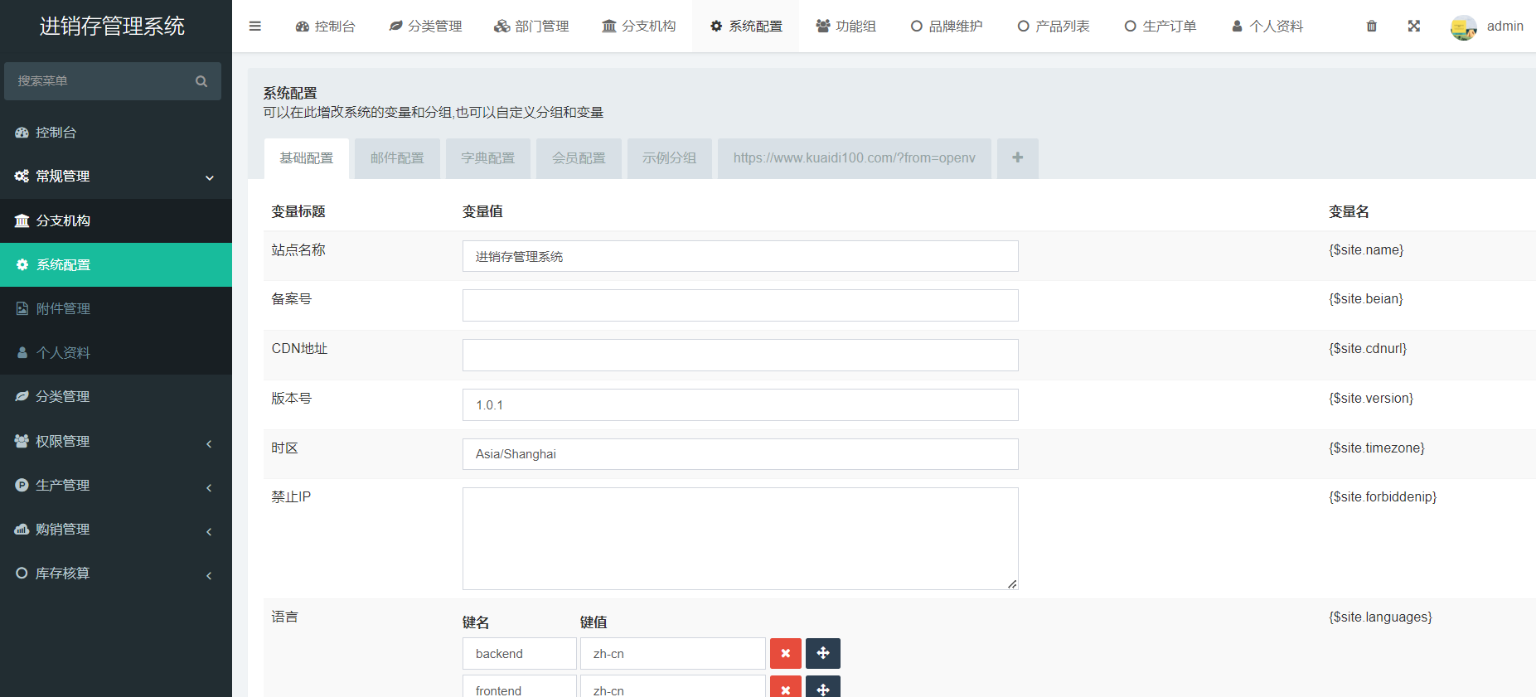This screenshot has height=697, width=1536.
Task: Click the search magnifier icon in the sidebar
Action: [x=201, y=81]
